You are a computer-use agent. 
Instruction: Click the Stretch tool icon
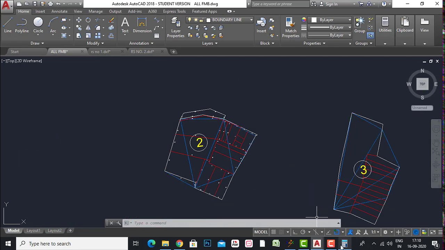point(79,35)
